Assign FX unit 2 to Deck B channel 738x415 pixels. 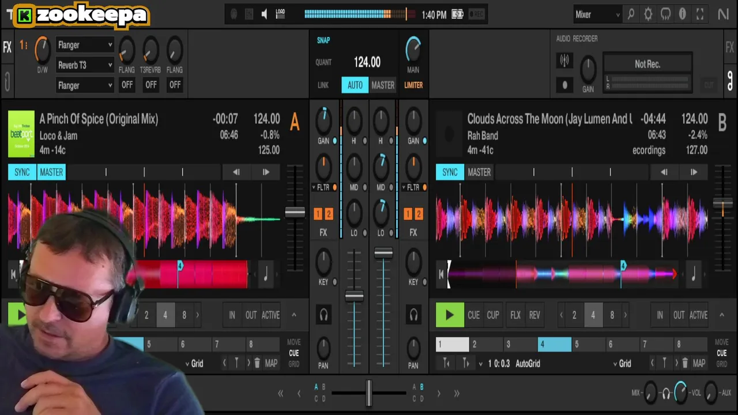pos(419,214)
